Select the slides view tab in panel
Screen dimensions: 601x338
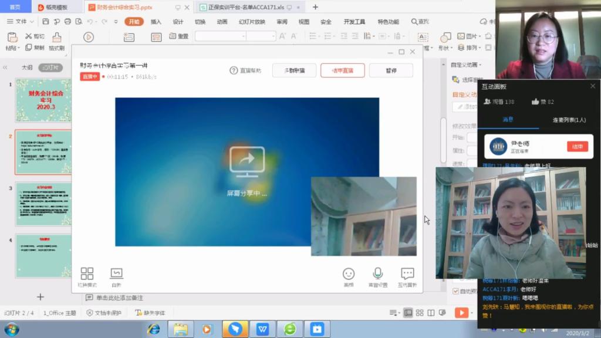(50, 67)
